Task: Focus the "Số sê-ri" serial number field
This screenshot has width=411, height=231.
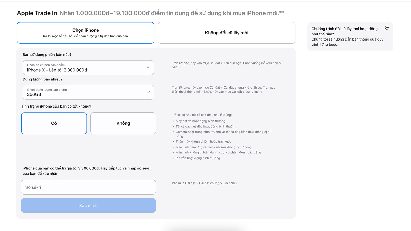Action: (88, 187)
